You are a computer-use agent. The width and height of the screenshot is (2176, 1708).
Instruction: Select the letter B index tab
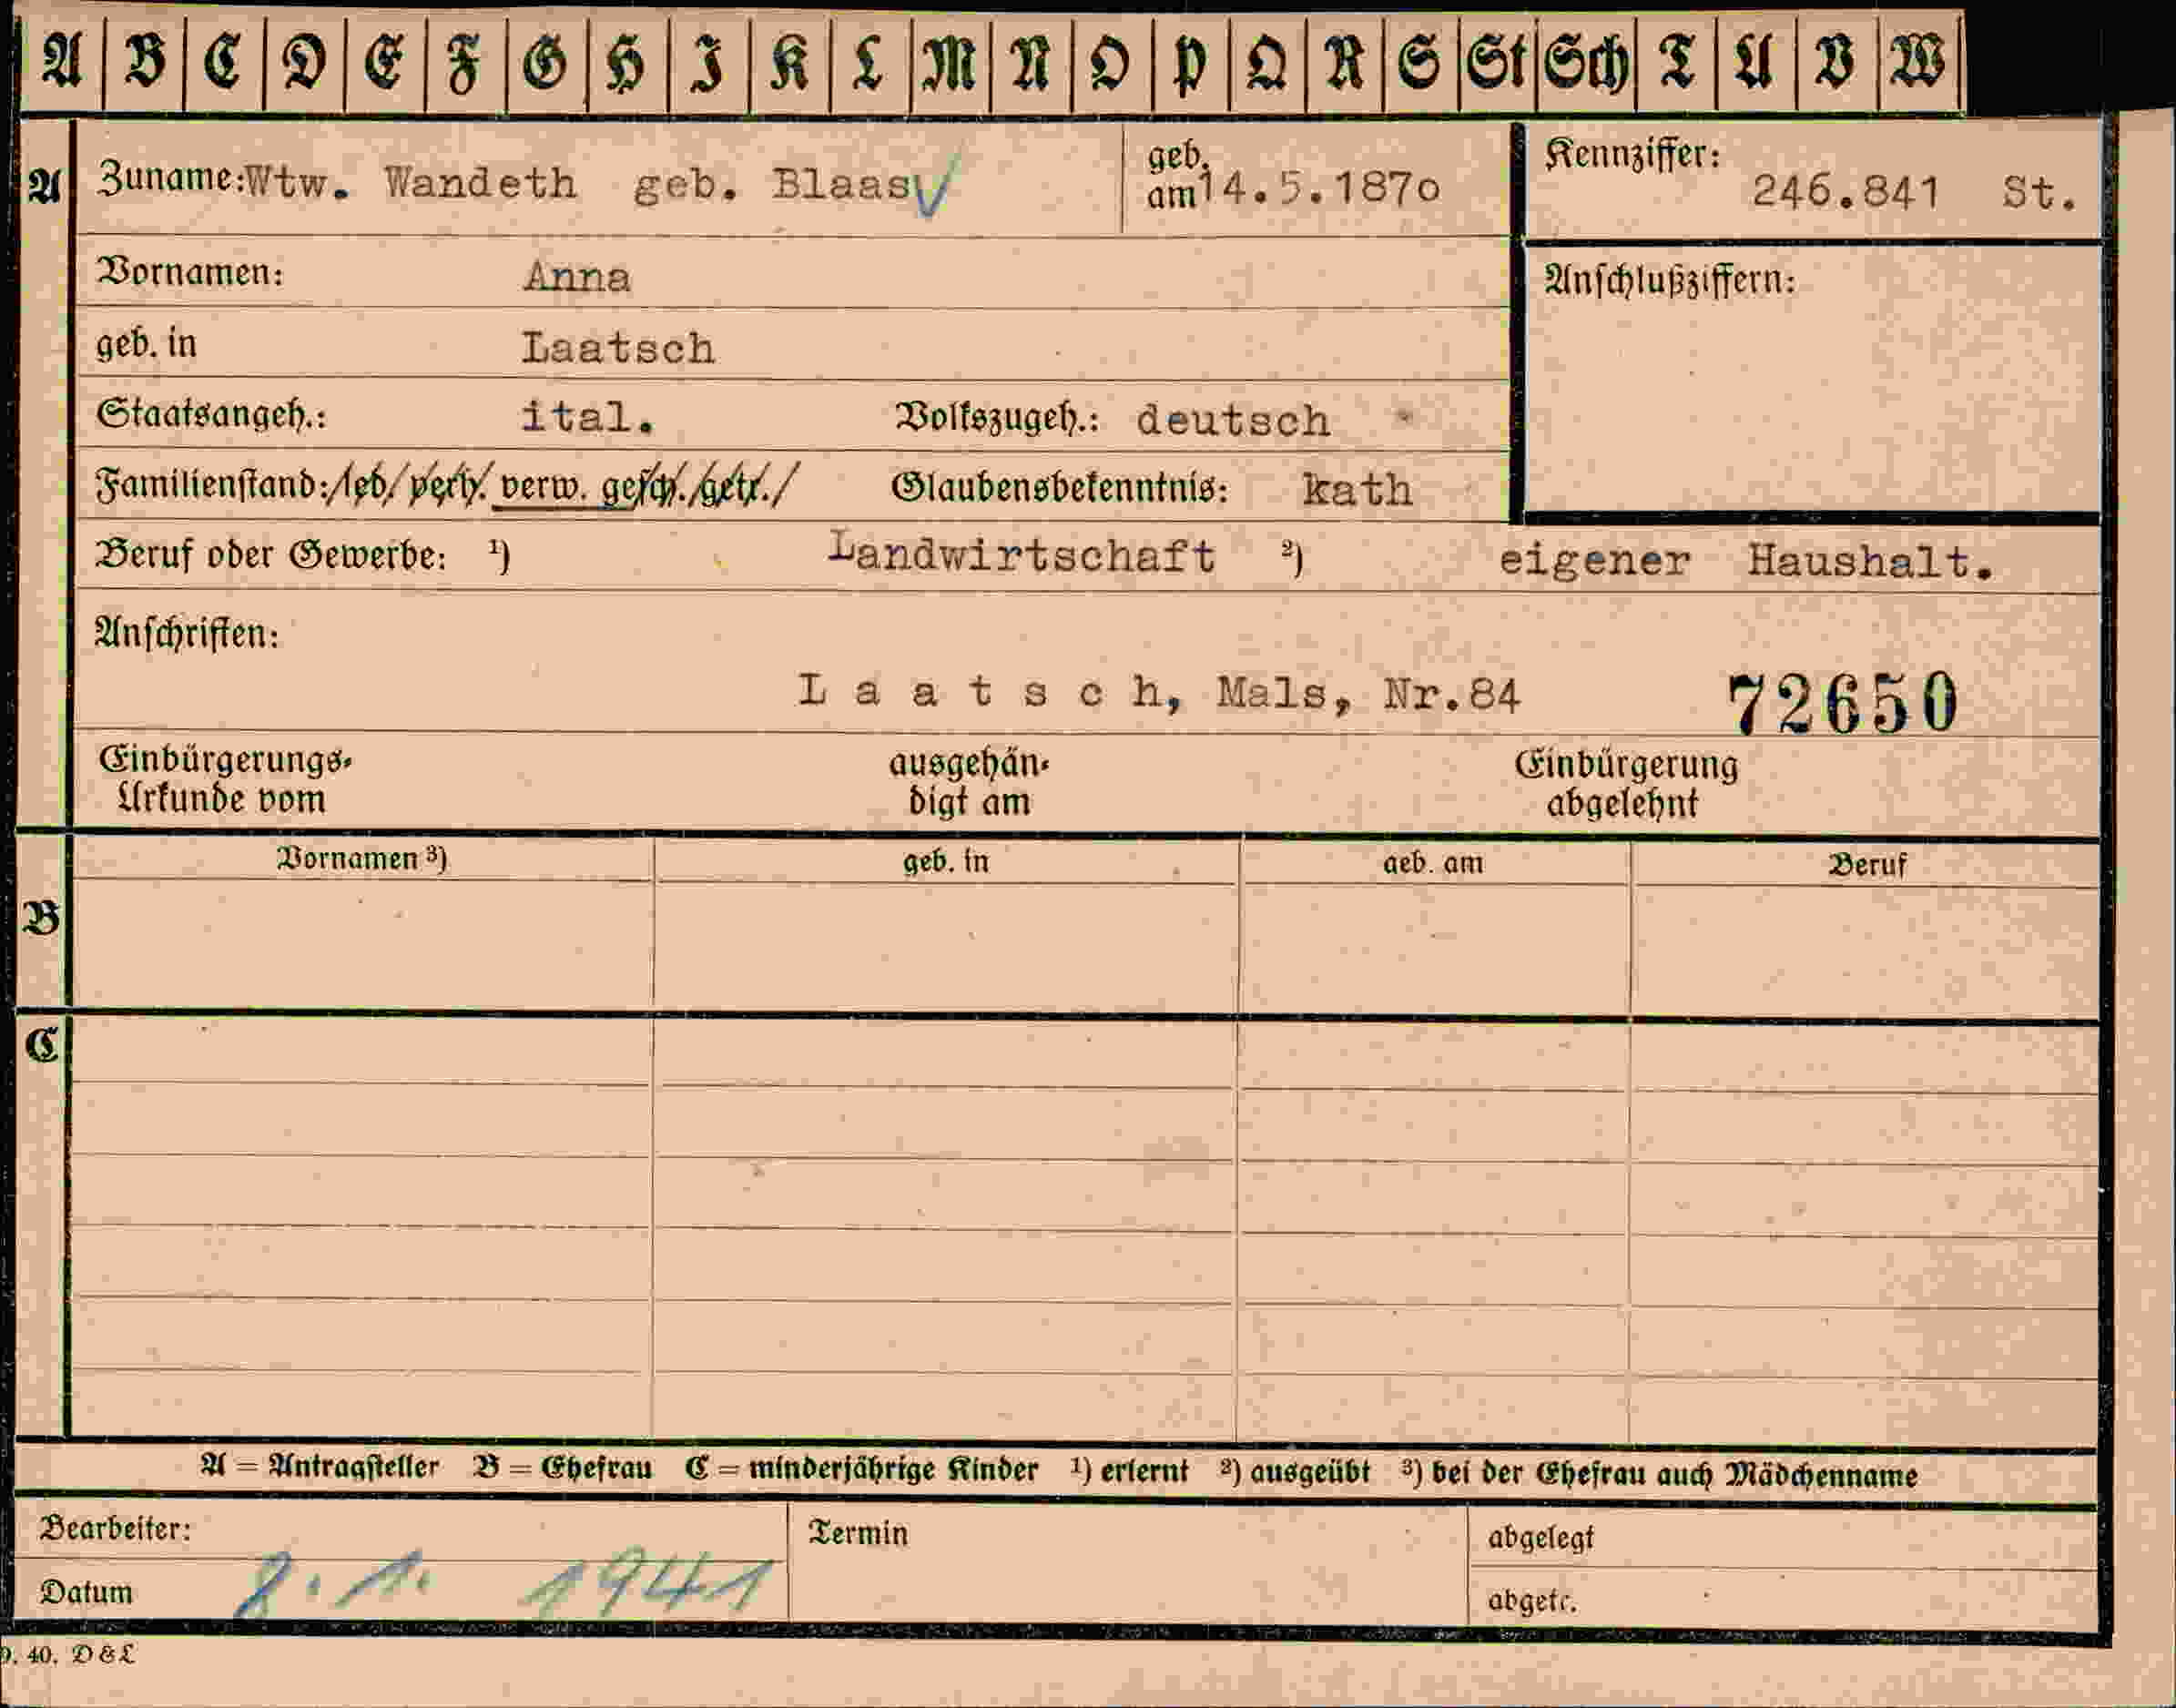coord(144,62)
